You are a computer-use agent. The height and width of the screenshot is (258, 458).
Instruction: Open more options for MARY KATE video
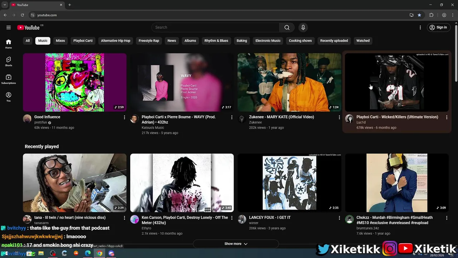(x=339, y=118)
